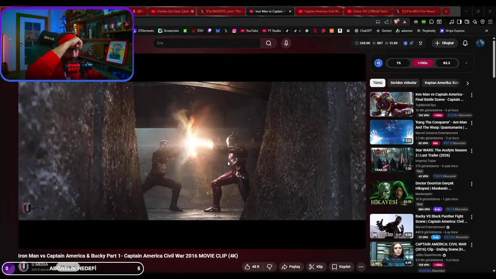Click the vidIQ logo icon in sidebar
Image resolution: width=496 pixels, height=279 pixels.
[x=379, y=63]
